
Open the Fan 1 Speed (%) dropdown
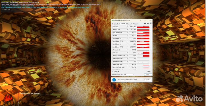pos(127,38)
